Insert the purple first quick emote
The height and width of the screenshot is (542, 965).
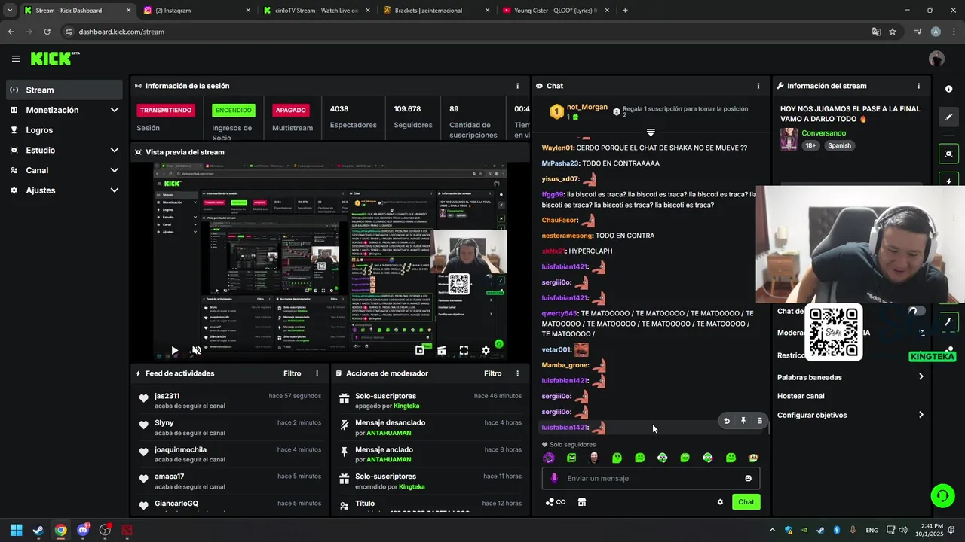tap(549, 458)
